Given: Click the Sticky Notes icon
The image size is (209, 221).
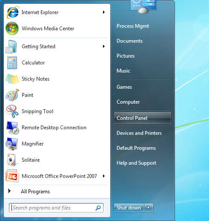Looking at the screenshot, I should (12, 79).
